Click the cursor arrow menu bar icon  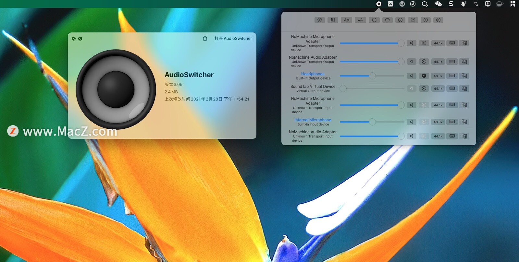[476, 4]
